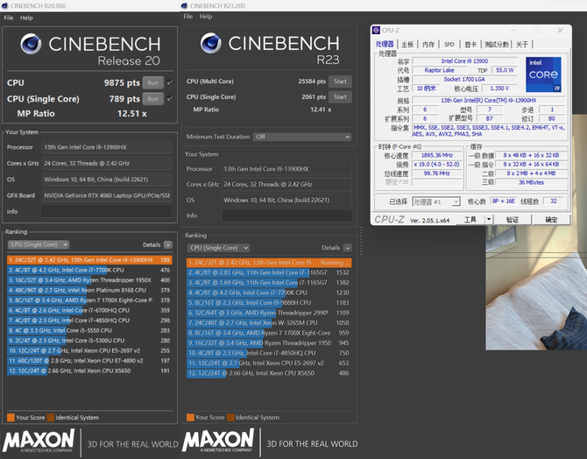The height and width of the screenshot is (459, 587).
Task: Select R23 ranking row Xeon CPU E5-2697 v2
Action: click(269, 363)
